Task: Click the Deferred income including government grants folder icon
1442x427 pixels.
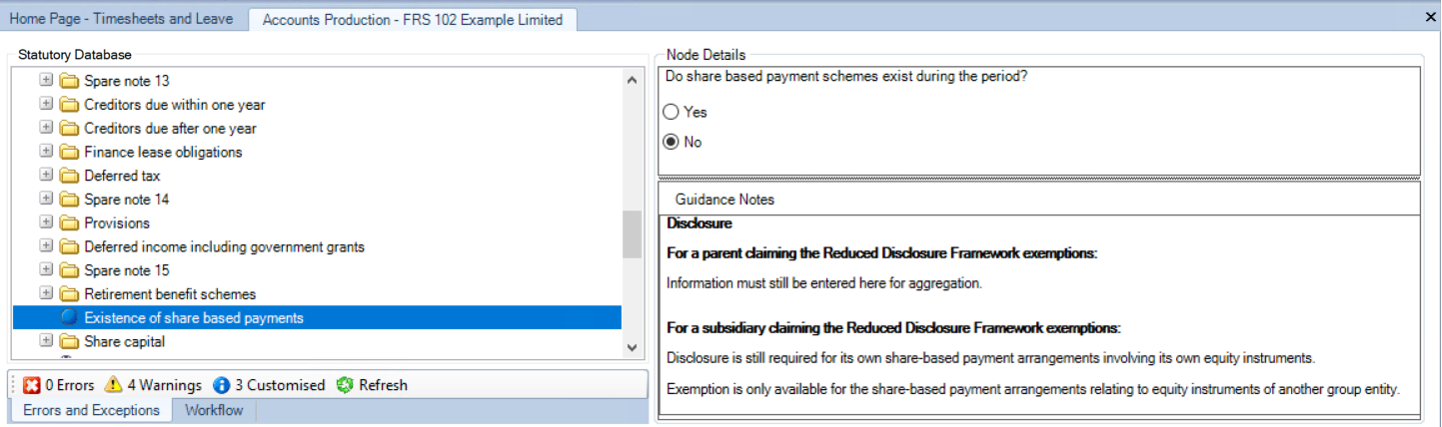Action: click(x=69, y=247)
